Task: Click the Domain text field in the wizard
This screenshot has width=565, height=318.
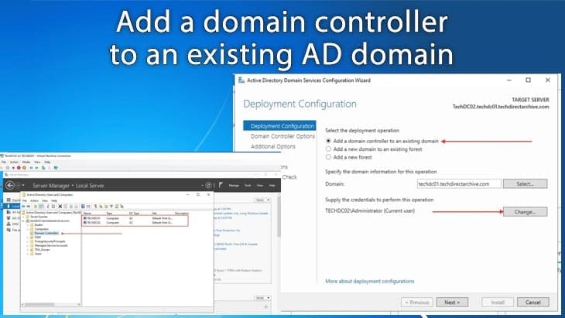Action: [x=459, y=183]
